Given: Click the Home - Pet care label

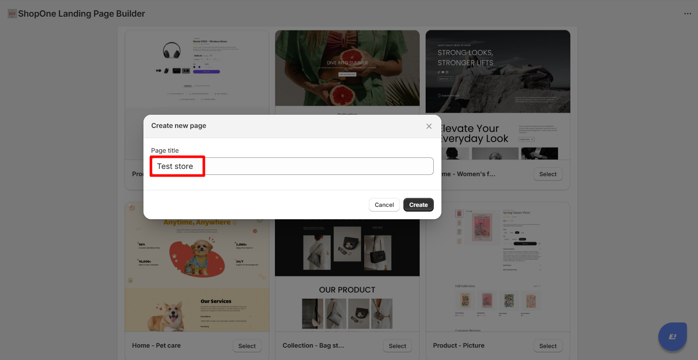Looking at the screenshot, I should pos(156,345).
